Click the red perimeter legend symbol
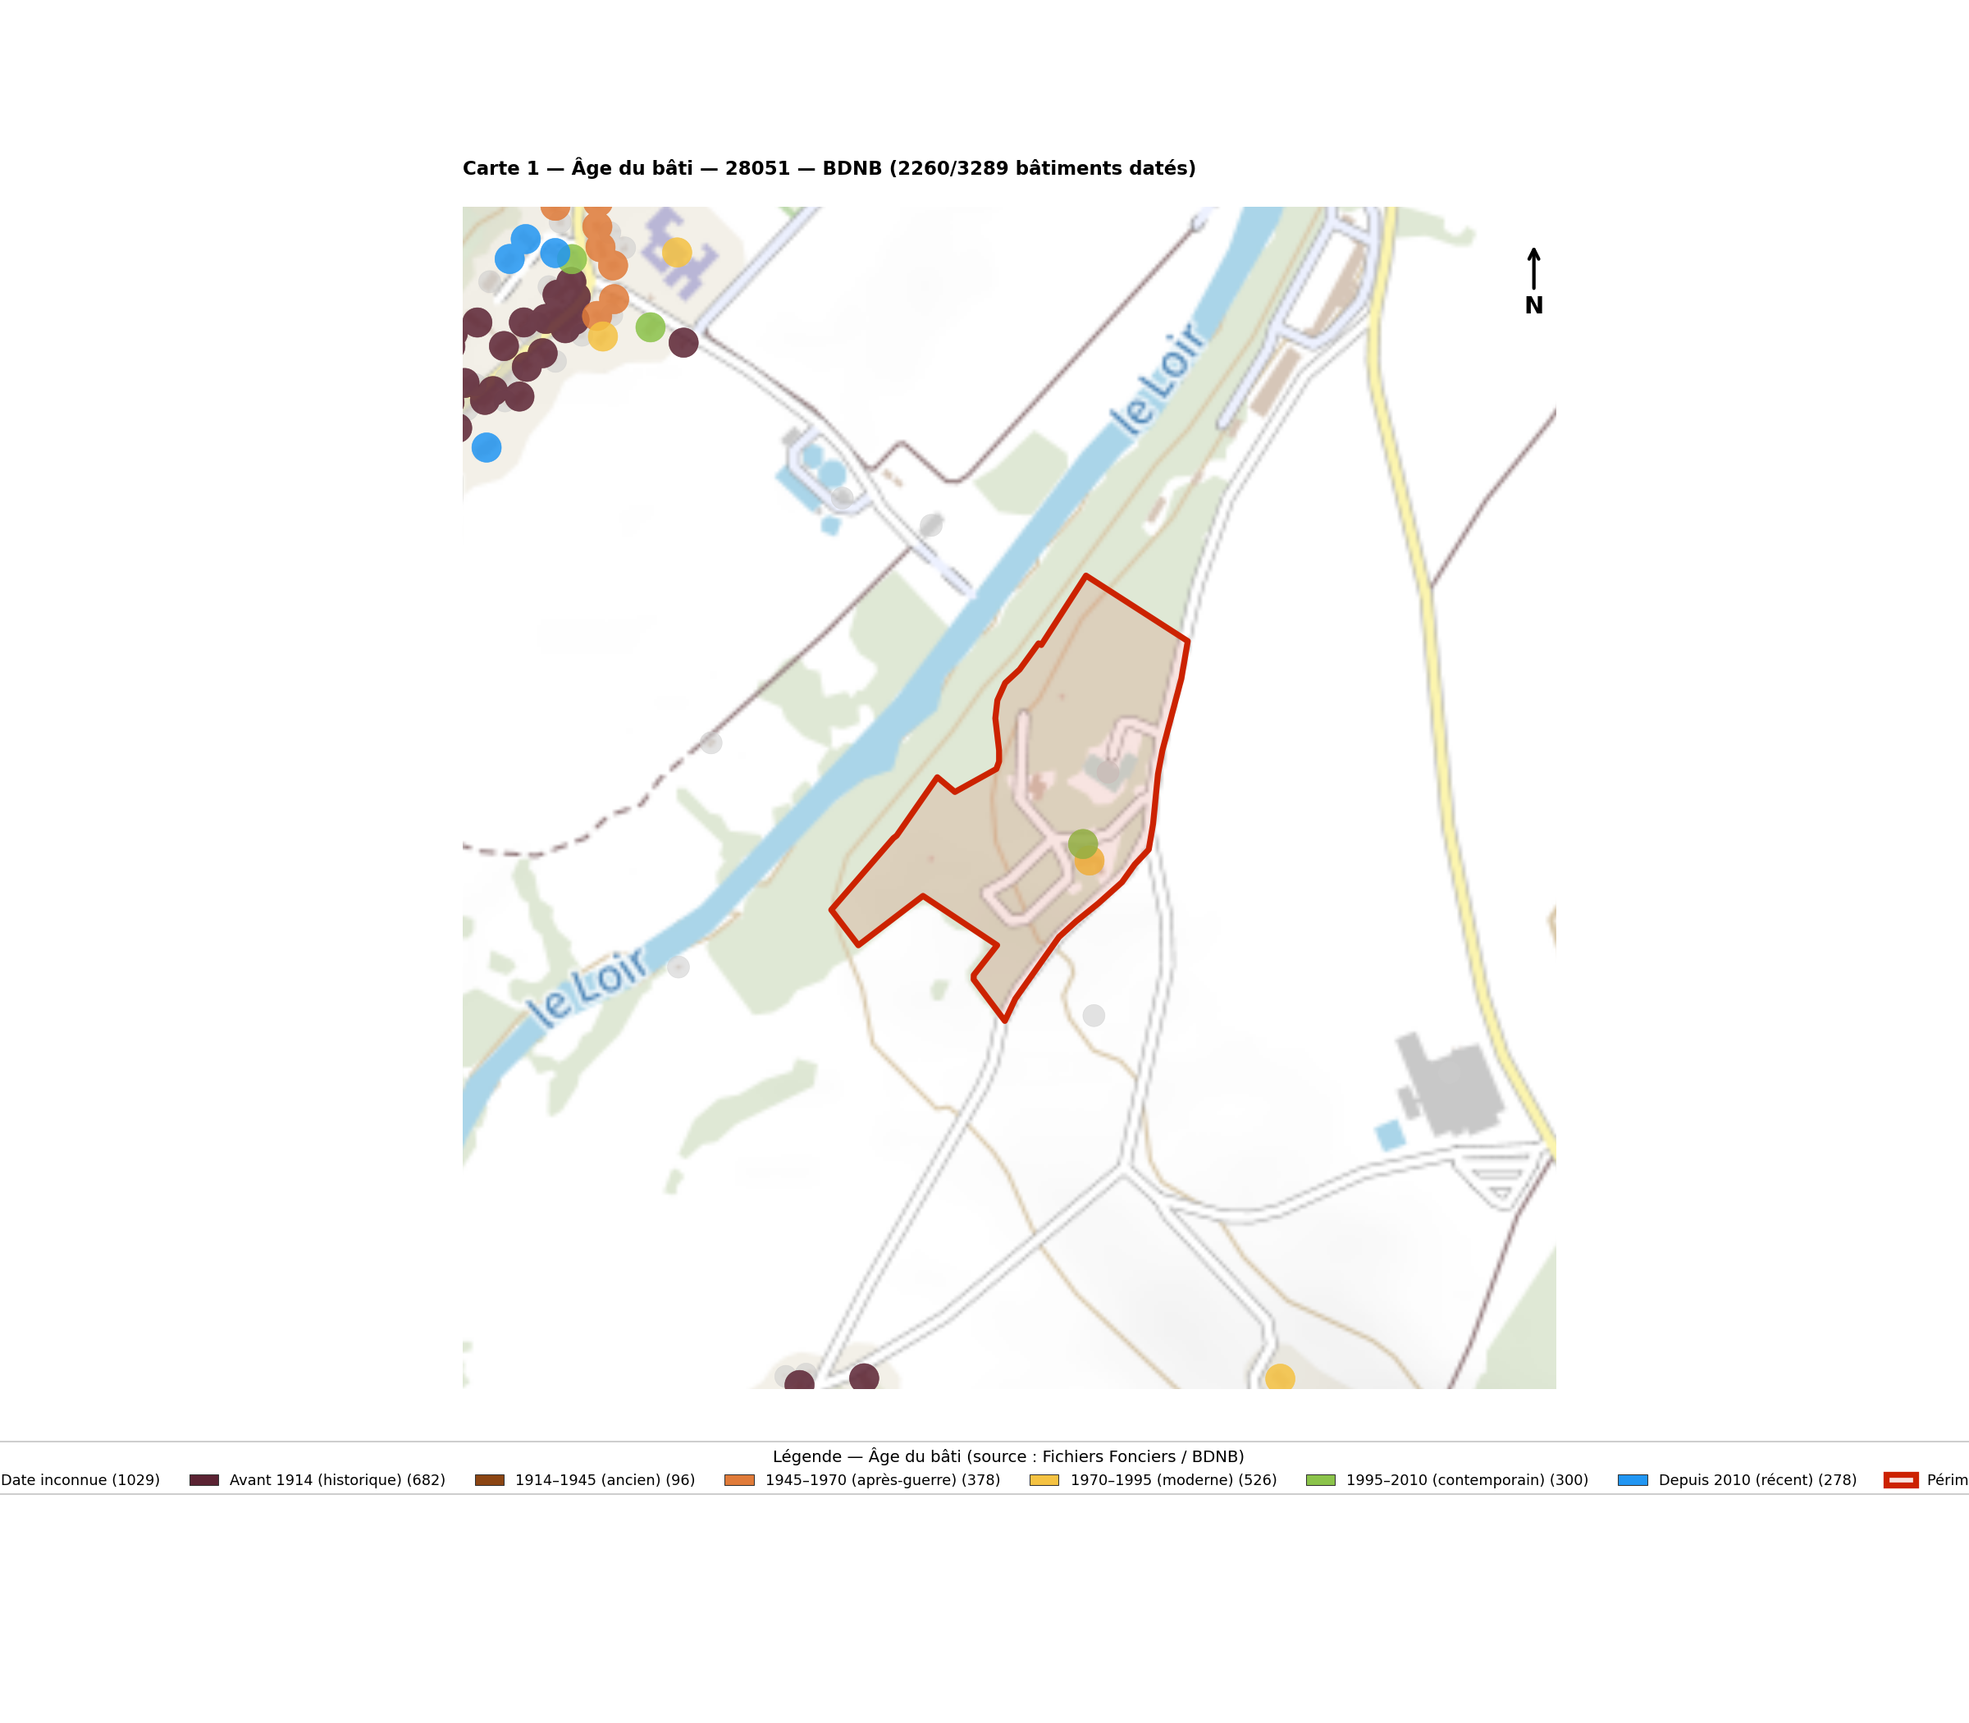1969x1723 pixels. [x=1901, y=1480]
